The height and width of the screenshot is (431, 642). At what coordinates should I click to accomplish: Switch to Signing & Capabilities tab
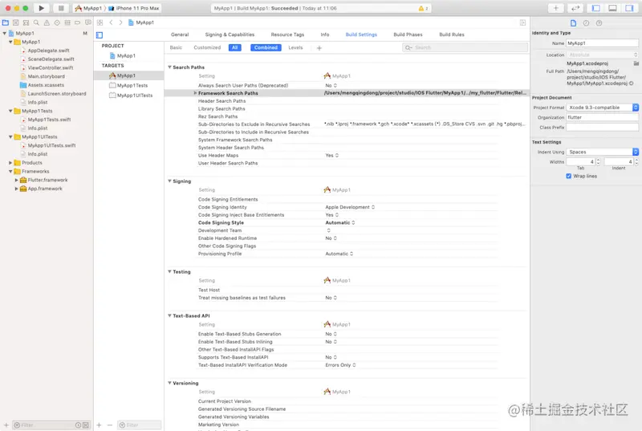coord(230,35)
